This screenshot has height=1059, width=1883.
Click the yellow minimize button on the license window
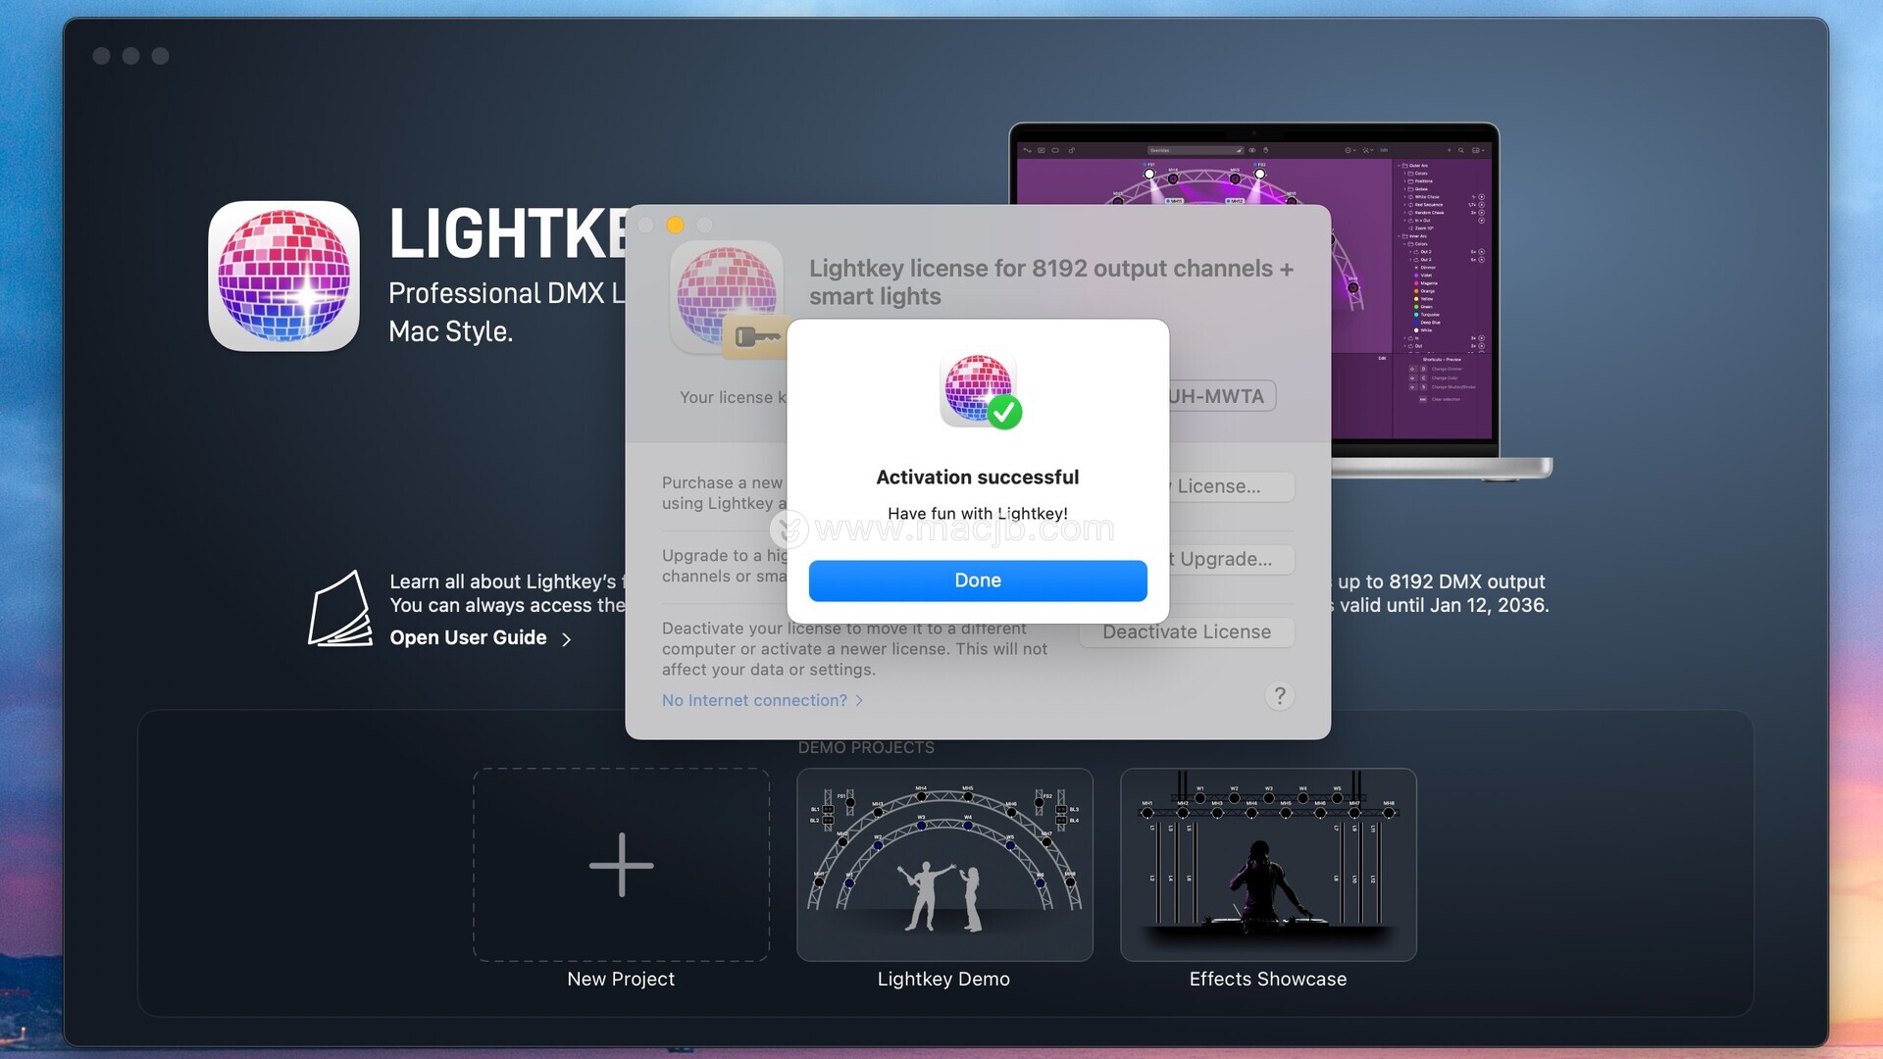coord(675,226)
